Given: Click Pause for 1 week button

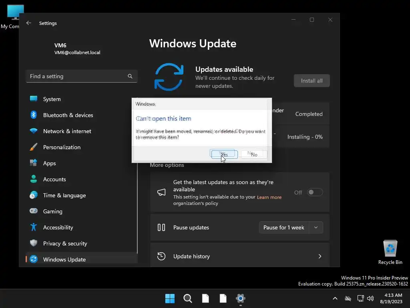Looking at the screenshot, I should (284, 227).
